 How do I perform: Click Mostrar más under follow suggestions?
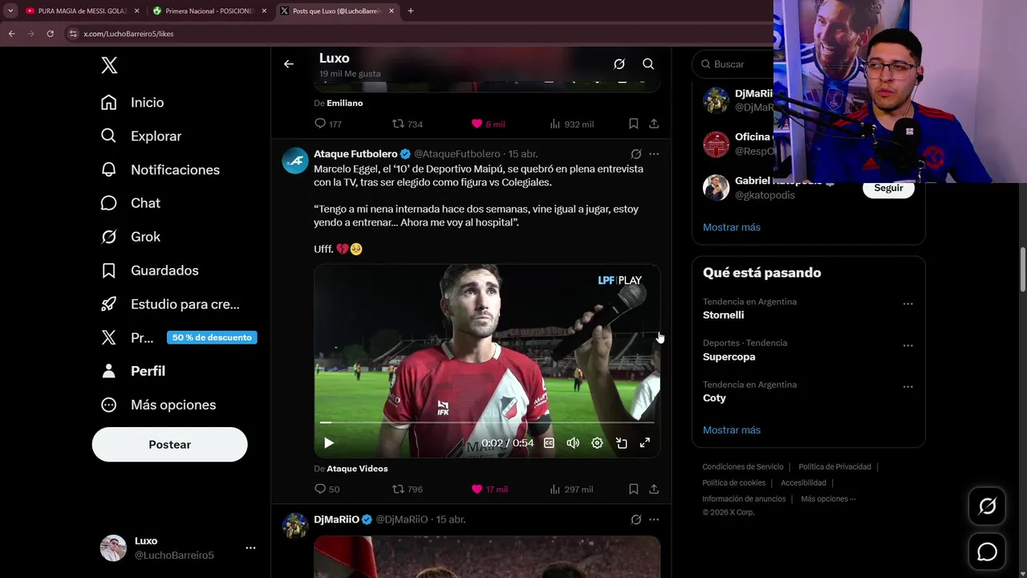(x=732, y=227)
